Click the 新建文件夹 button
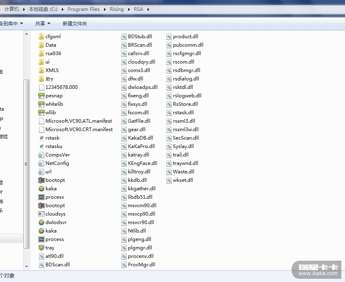 point(75,24)
